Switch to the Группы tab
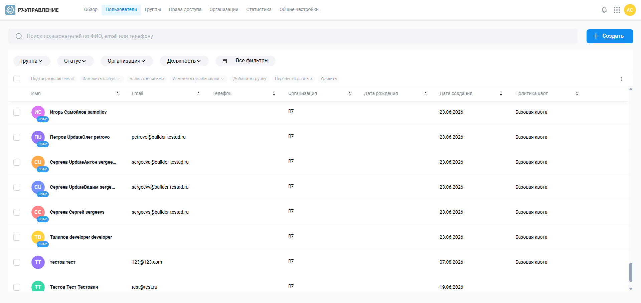 coord(153,10)
